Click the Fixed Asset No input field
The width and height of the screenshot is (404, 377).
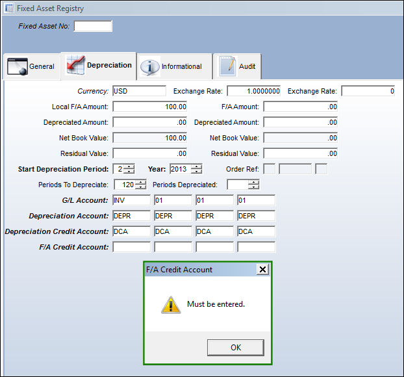(x=93, y=26)
